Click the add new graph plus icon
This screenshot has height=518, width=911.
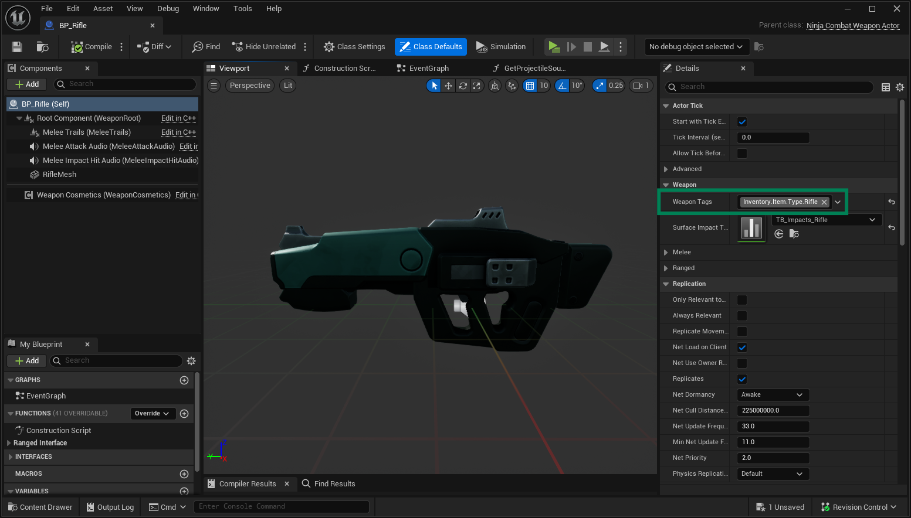[184, 380]
